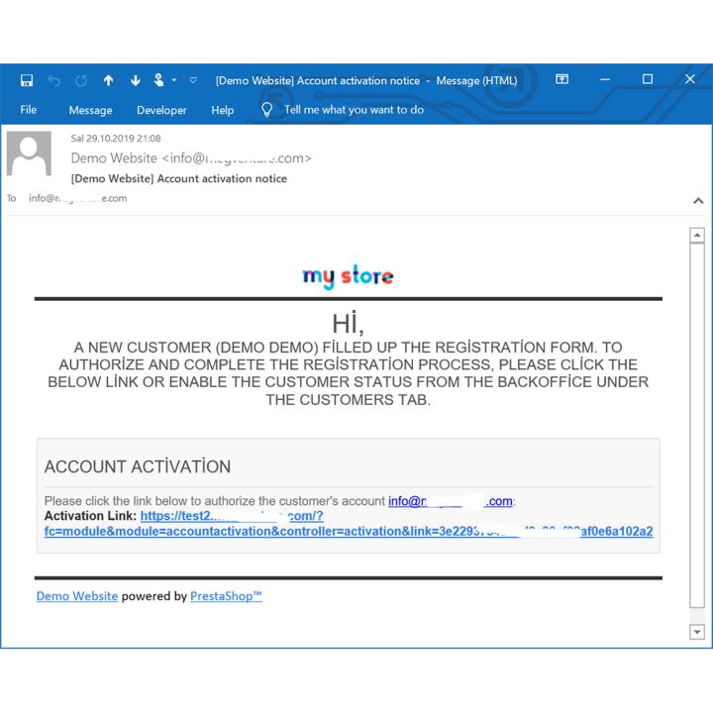Click the vertical scrollbar thumb
Image resolution: width=713 pixels, height=713 pixels.
697,425
